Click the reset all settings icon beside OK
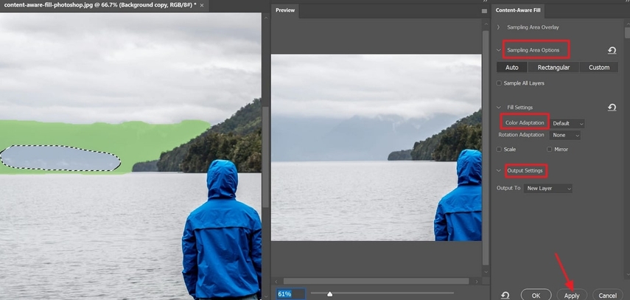 coord(505,295)
